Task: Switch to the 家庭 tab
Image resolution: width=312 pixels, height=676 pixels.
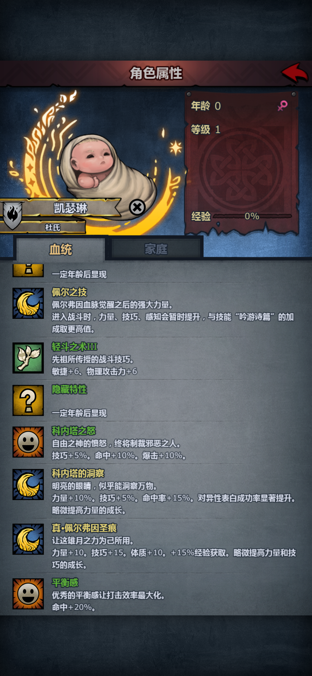Action: tap(156, 249)
